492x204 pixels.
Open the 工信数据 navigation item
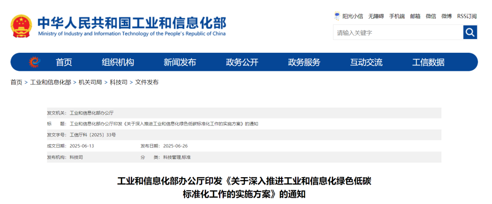point(428,62)
